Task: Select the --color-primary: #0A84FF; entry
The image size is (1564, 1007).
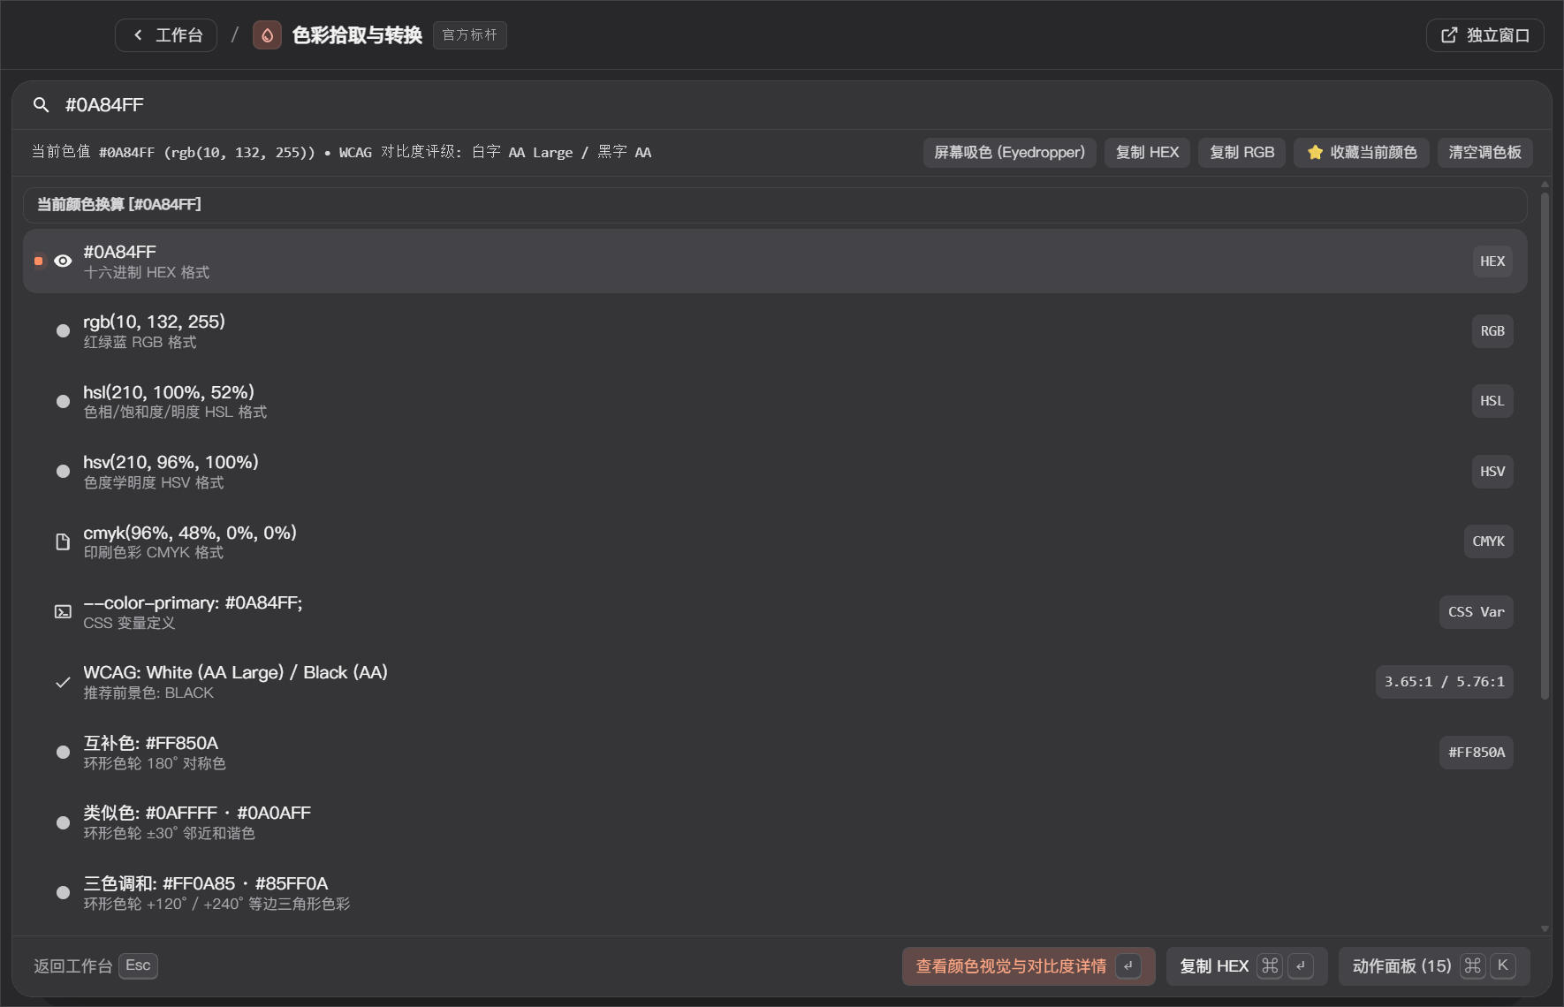Action: [193, 602]
